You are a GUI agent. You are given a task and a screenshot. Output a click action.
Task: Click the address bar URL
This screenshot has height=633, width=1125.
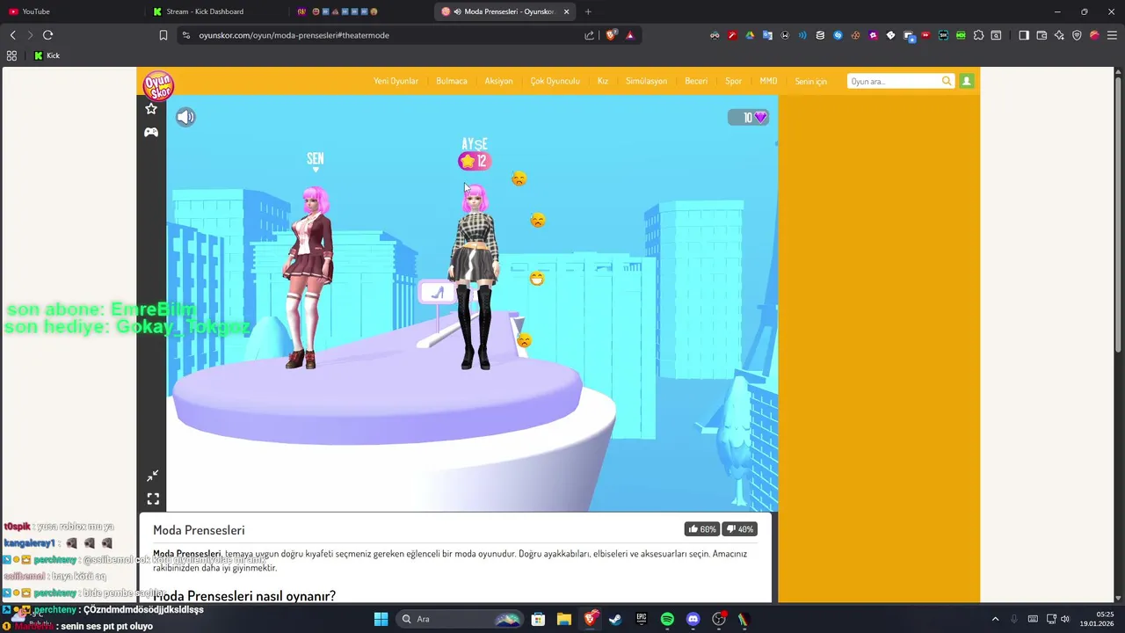294,35
